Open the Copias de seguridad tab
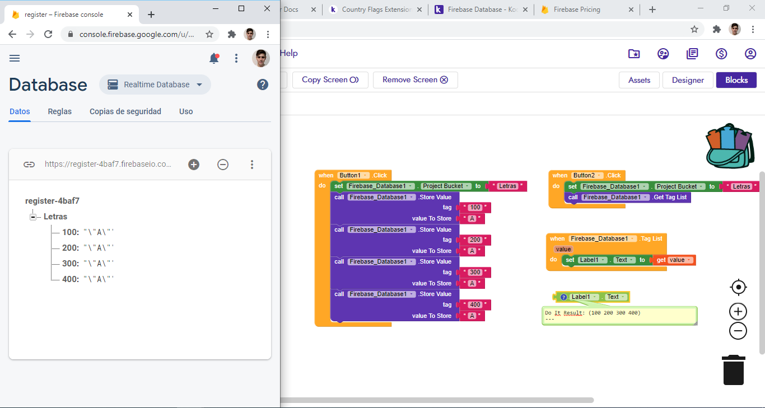The image size is (765, 408). pyautogui.click(x=125, y=111)
